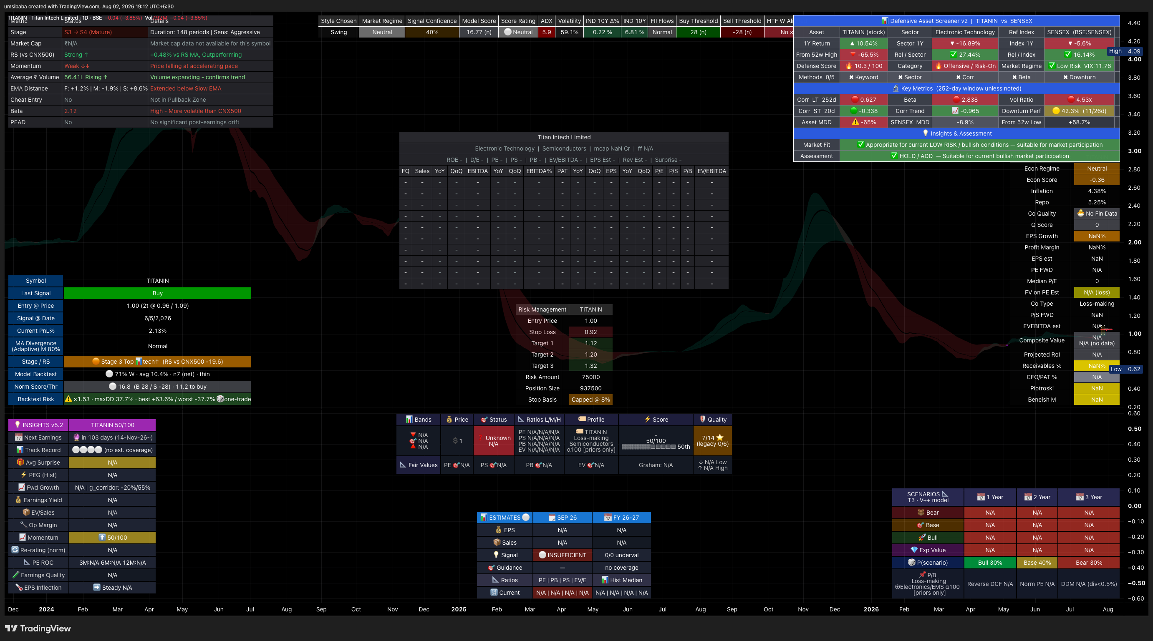Click the ruler icon beside Fair Values
This screenshot has width=1153, height=641.
click(403, 465)
